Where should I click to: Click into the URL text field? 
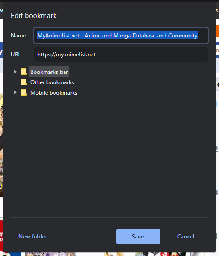coord(121,55)
